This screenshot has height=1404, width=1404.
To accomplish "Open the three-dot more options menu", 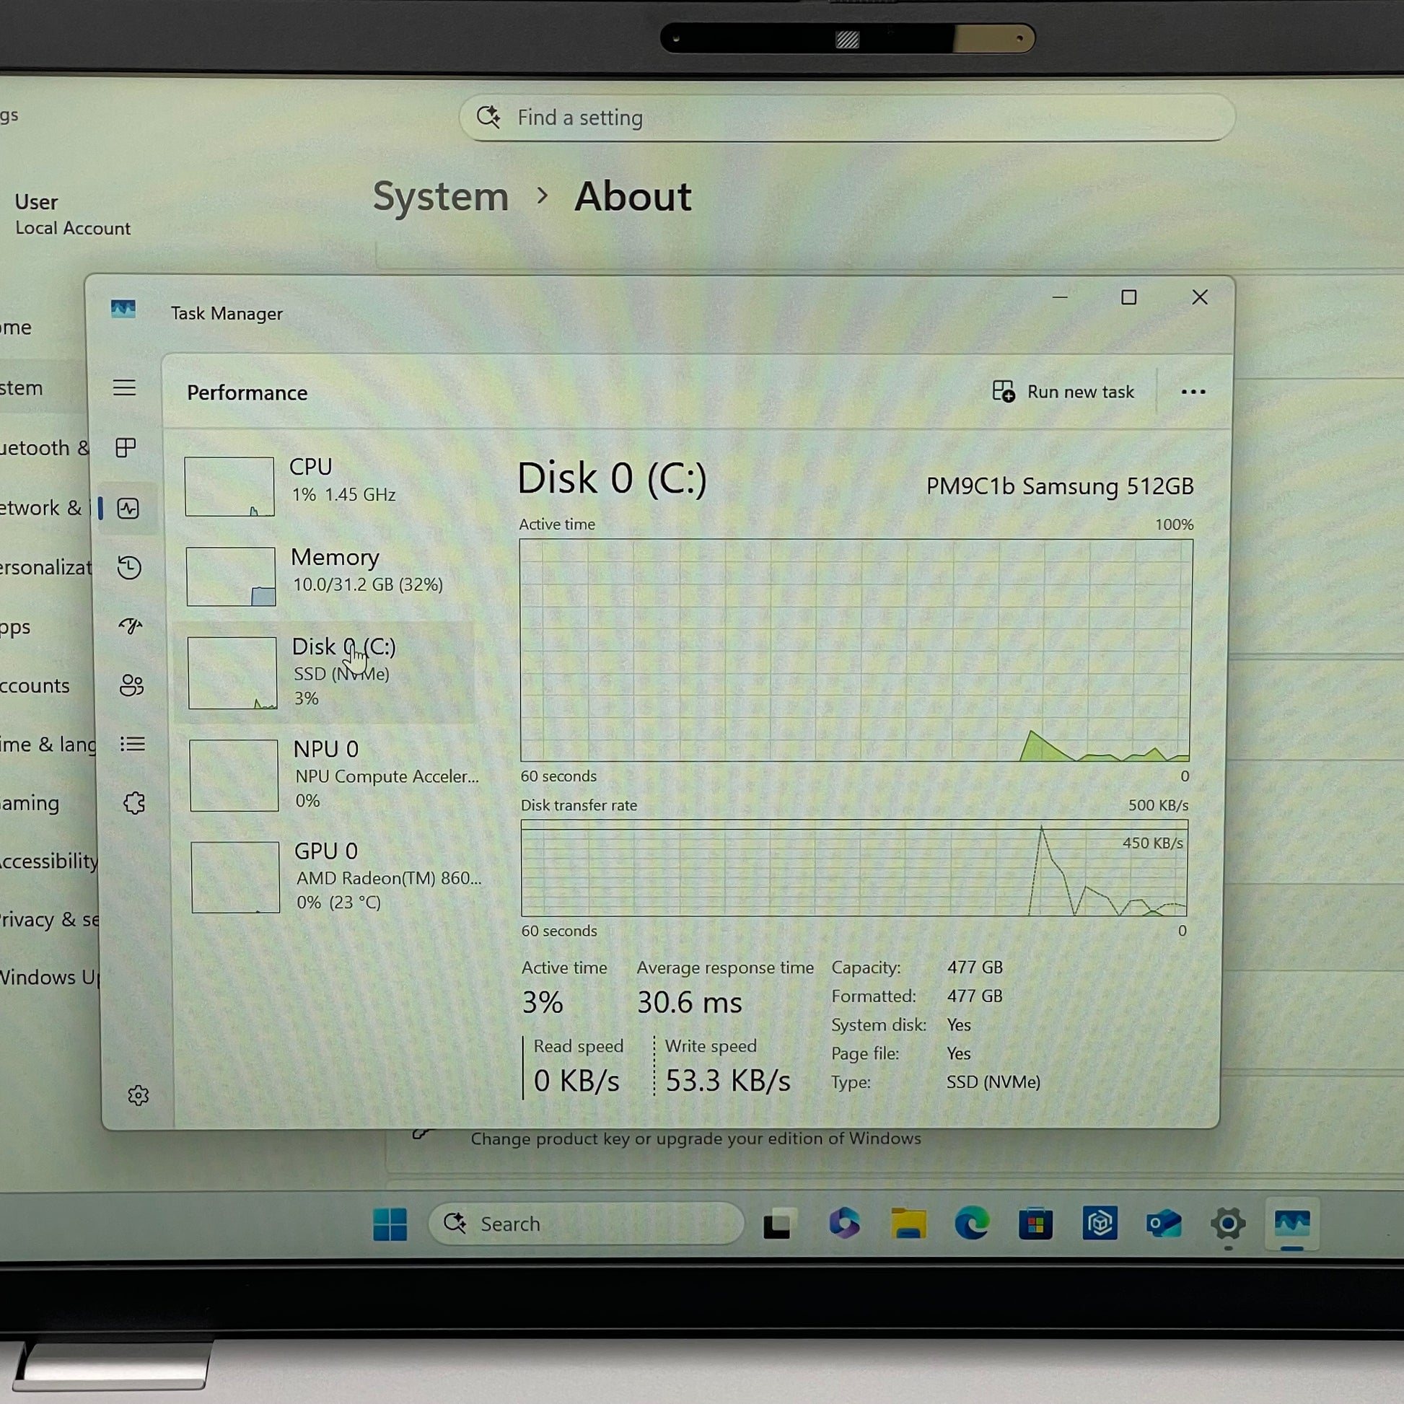I will coord(1193,392).
